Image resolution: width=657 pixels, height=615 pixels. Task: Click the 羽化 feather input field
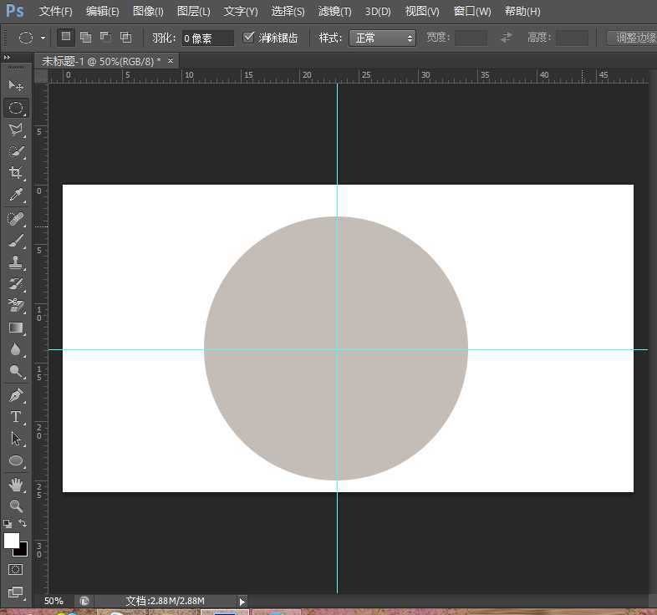tap(207, 38)
